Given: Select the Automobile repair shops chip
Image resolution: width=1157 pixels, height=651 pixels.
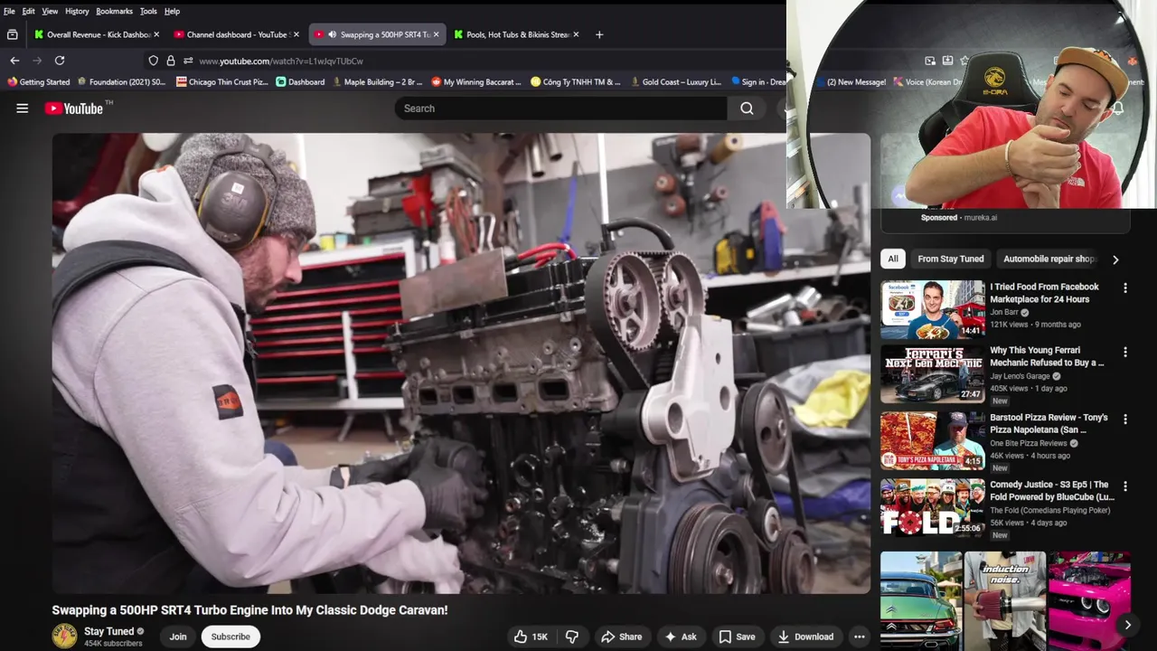Looking at the screenshot, I should (1049, 259).
